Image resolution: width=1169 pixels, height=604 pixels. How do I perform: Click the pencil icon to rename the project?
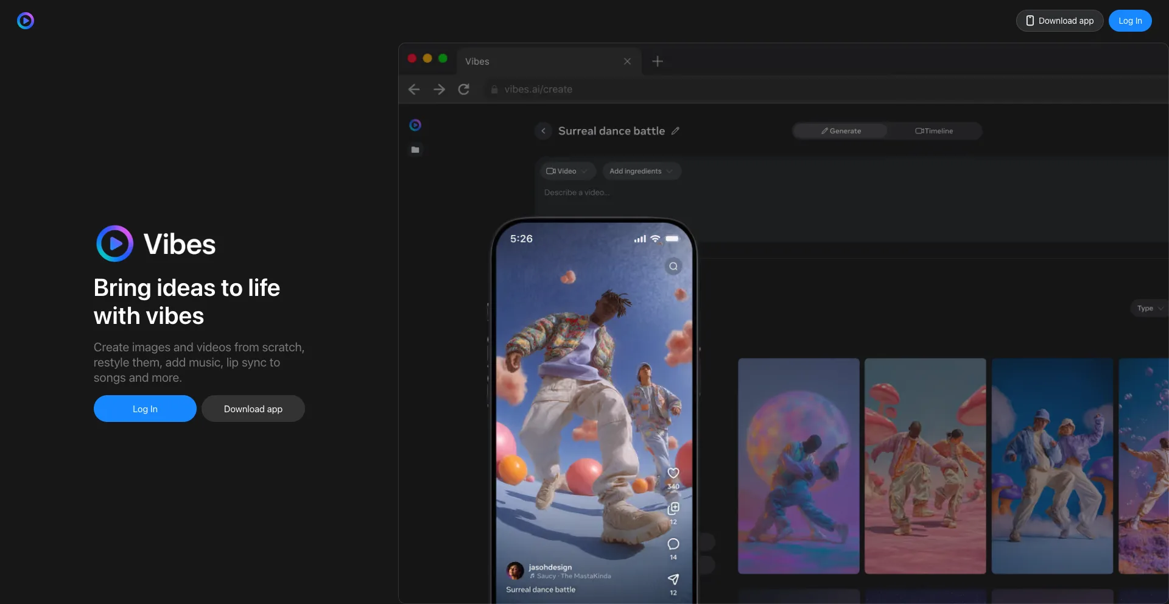(675, 131)
